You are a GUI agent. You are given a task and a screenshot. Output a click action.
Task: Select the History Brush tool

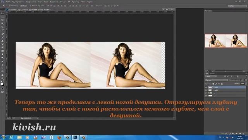coord(2,44)
